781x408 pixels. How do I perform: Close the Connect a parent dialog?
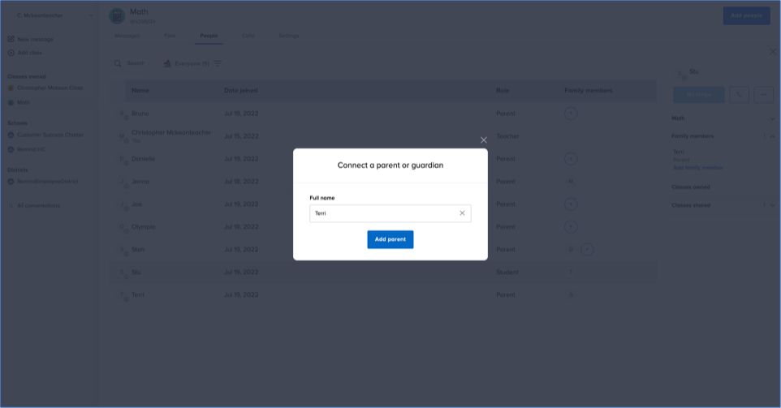tap(484, 140)
